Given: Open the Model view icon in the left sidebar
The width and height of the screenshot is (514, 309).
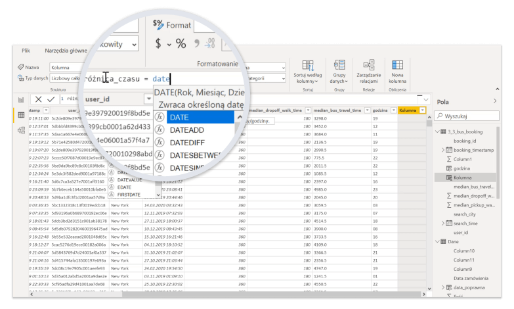Looking at the screenshot, I should (x=21, y=130).
